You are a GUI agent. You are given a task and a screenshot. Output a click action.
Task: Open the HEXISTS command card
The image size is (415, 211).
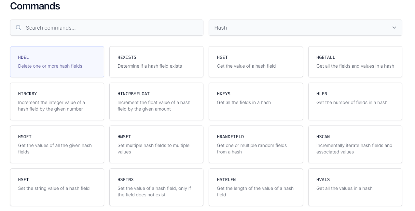coord(156,62)
